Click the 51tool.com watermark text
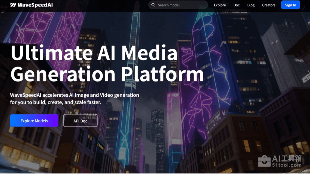The width and height of the screenshot is (310, 174). tap(287, 165)
